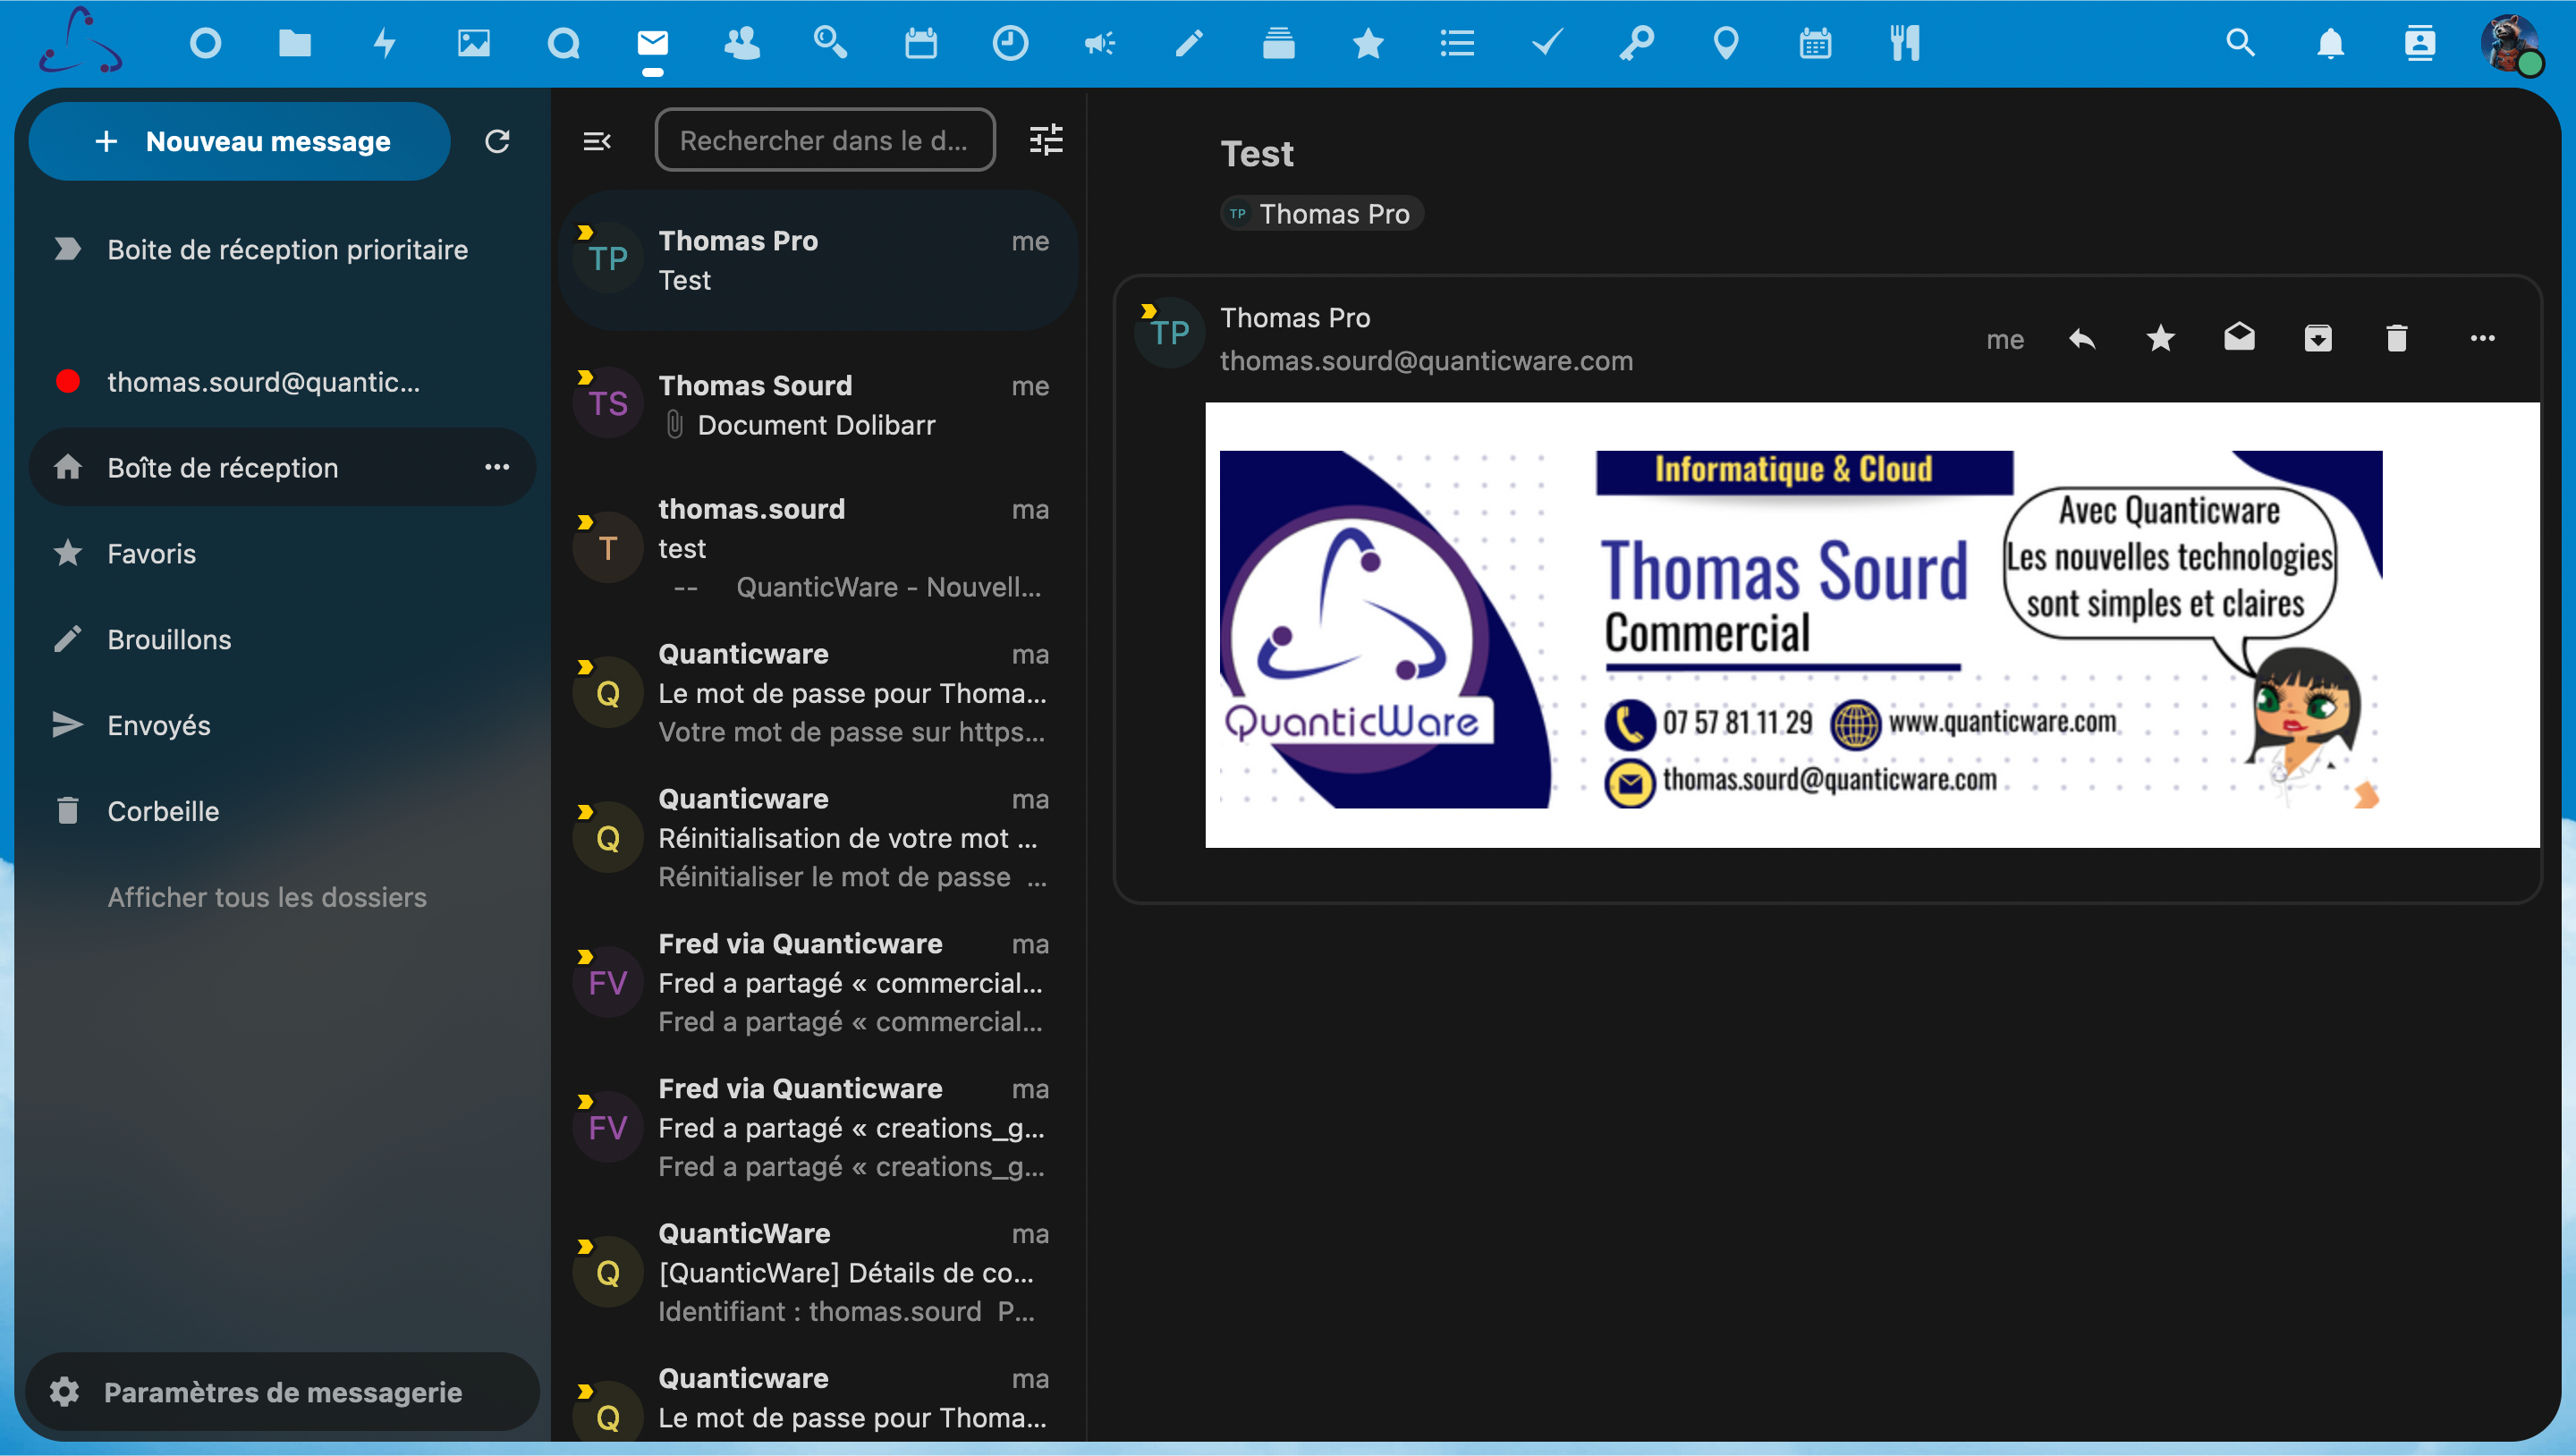2576x1456 pixels.
Task: Open Paramètres de messagerie
Action: click(283, 1392)
